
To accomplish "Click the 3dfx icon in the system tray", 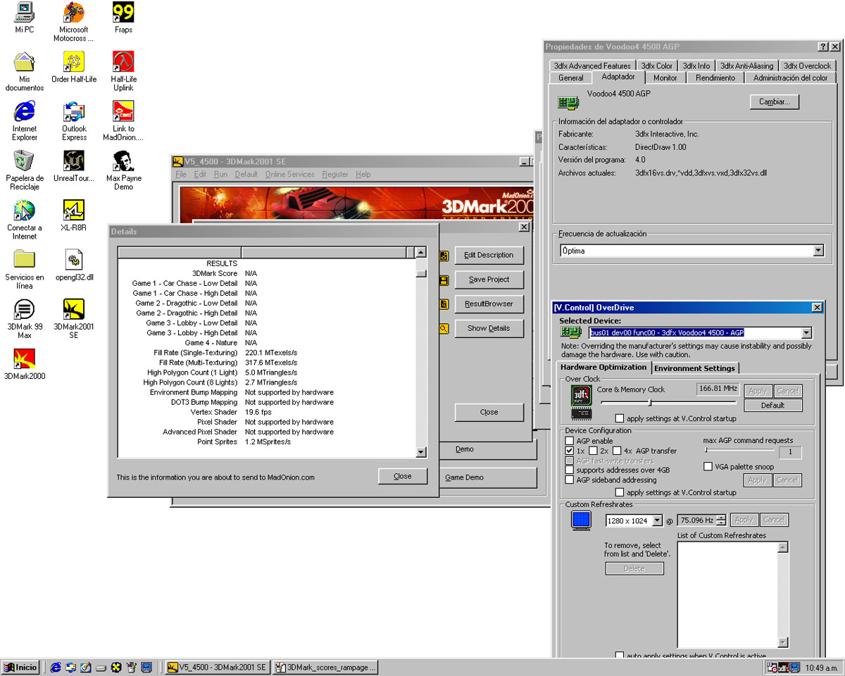I will click(783, 667).
